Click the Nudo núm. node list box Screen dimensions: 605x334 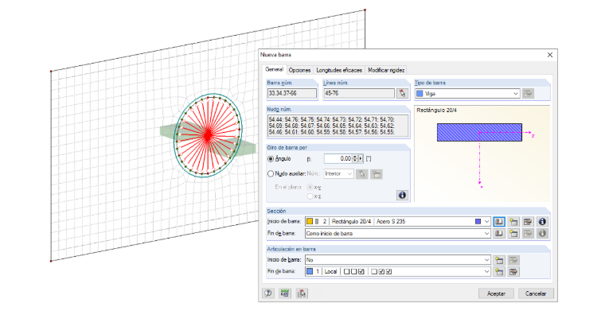tap(338, 126)
